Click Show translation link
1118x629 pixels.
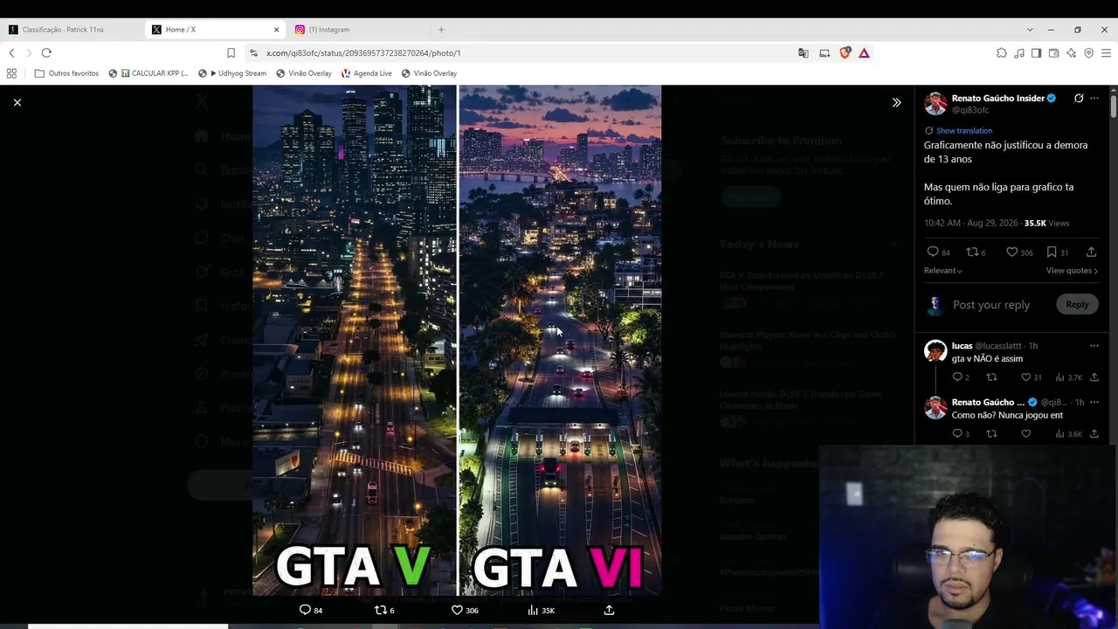coord(963,130)
